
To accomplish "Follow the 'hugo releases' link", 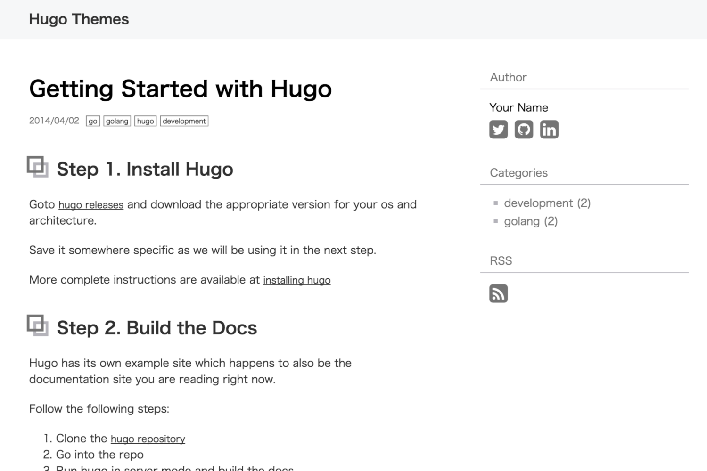I will tap(91, 205).
